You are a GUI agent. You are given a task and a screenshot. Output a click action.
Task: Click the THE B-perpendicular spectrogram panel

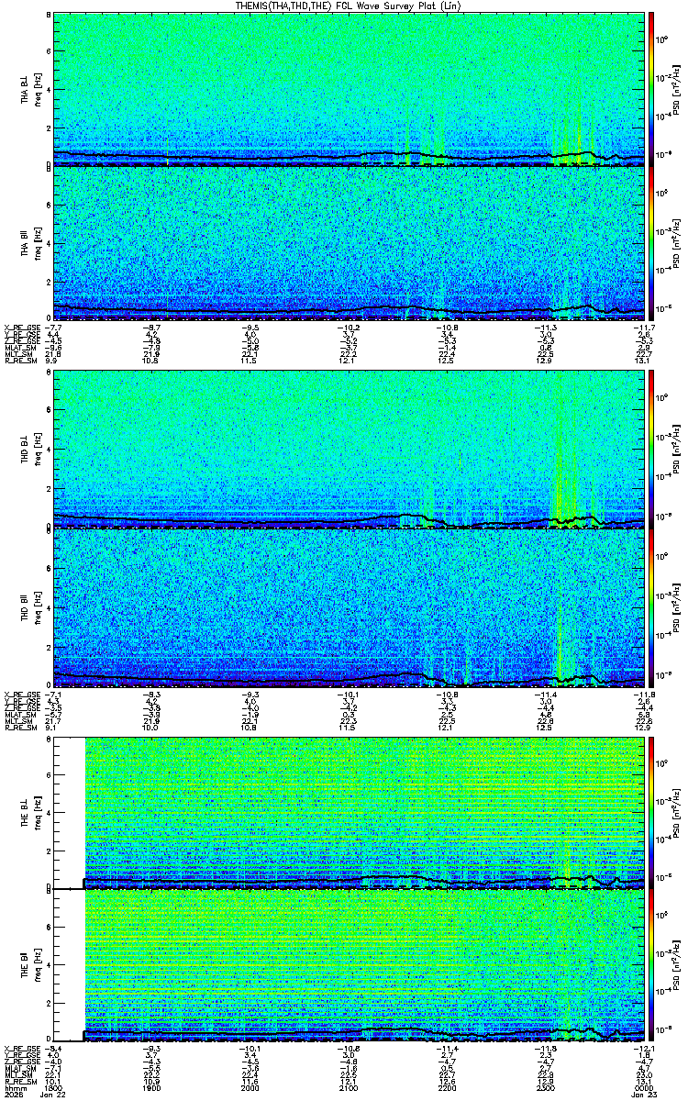[x=349, y=813]
